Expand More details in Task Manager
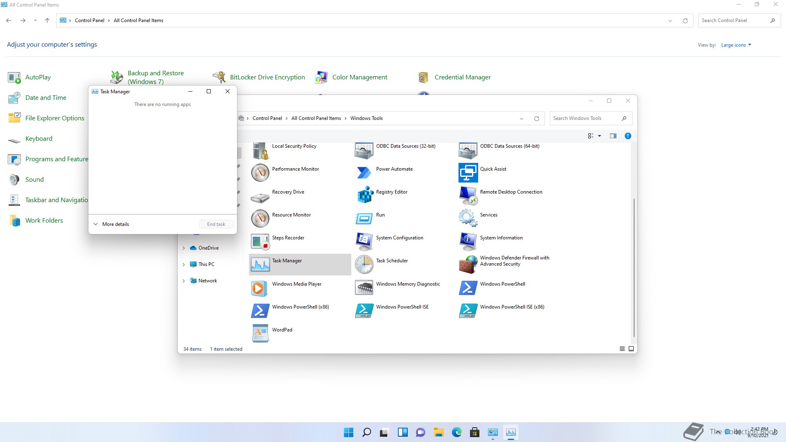786x442 pixels. pyautogui.click(x=111, y=224)
